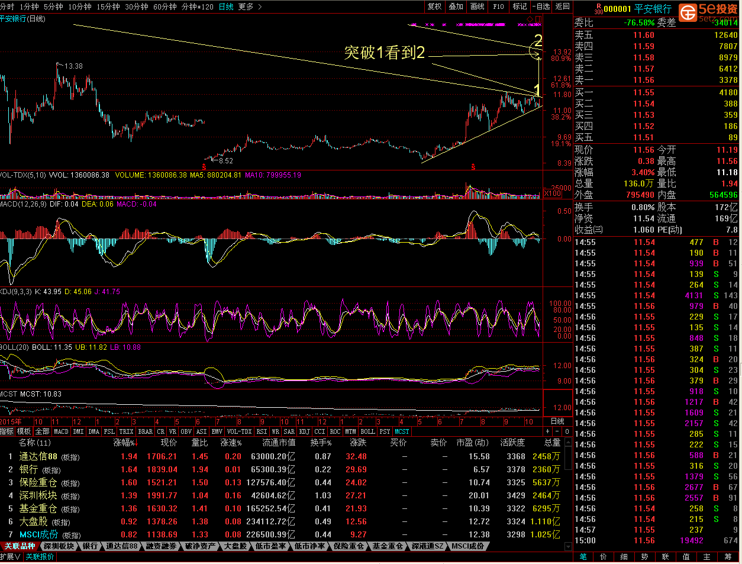Switch to the DMA indicator

point(94,432)
